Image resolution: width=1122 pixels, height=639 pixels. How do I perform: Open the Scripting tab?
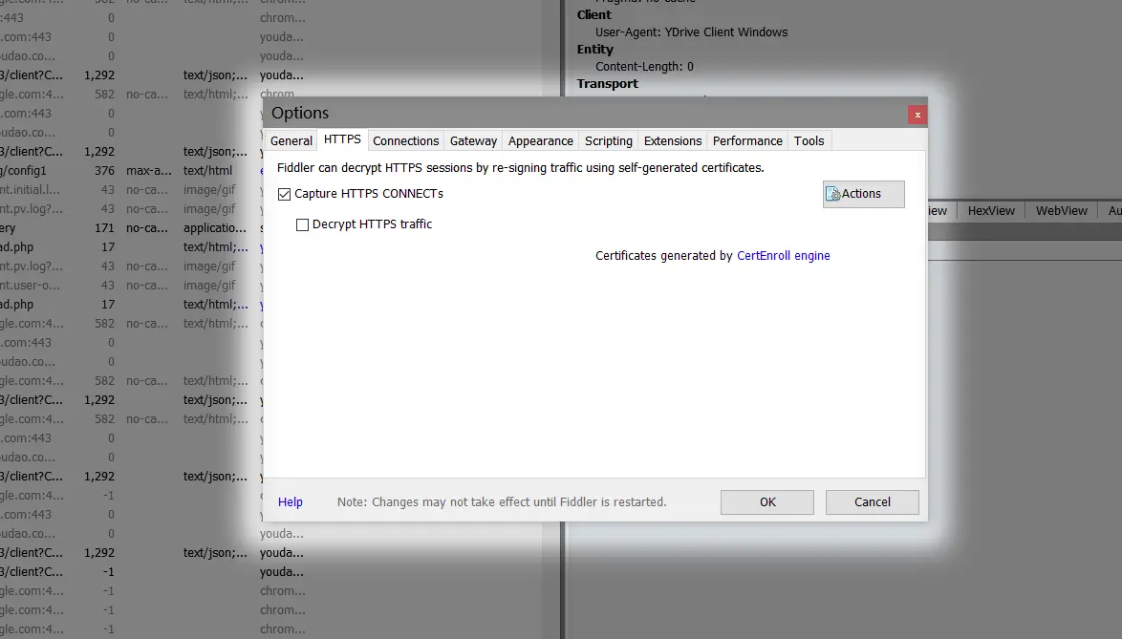point(608,140)
